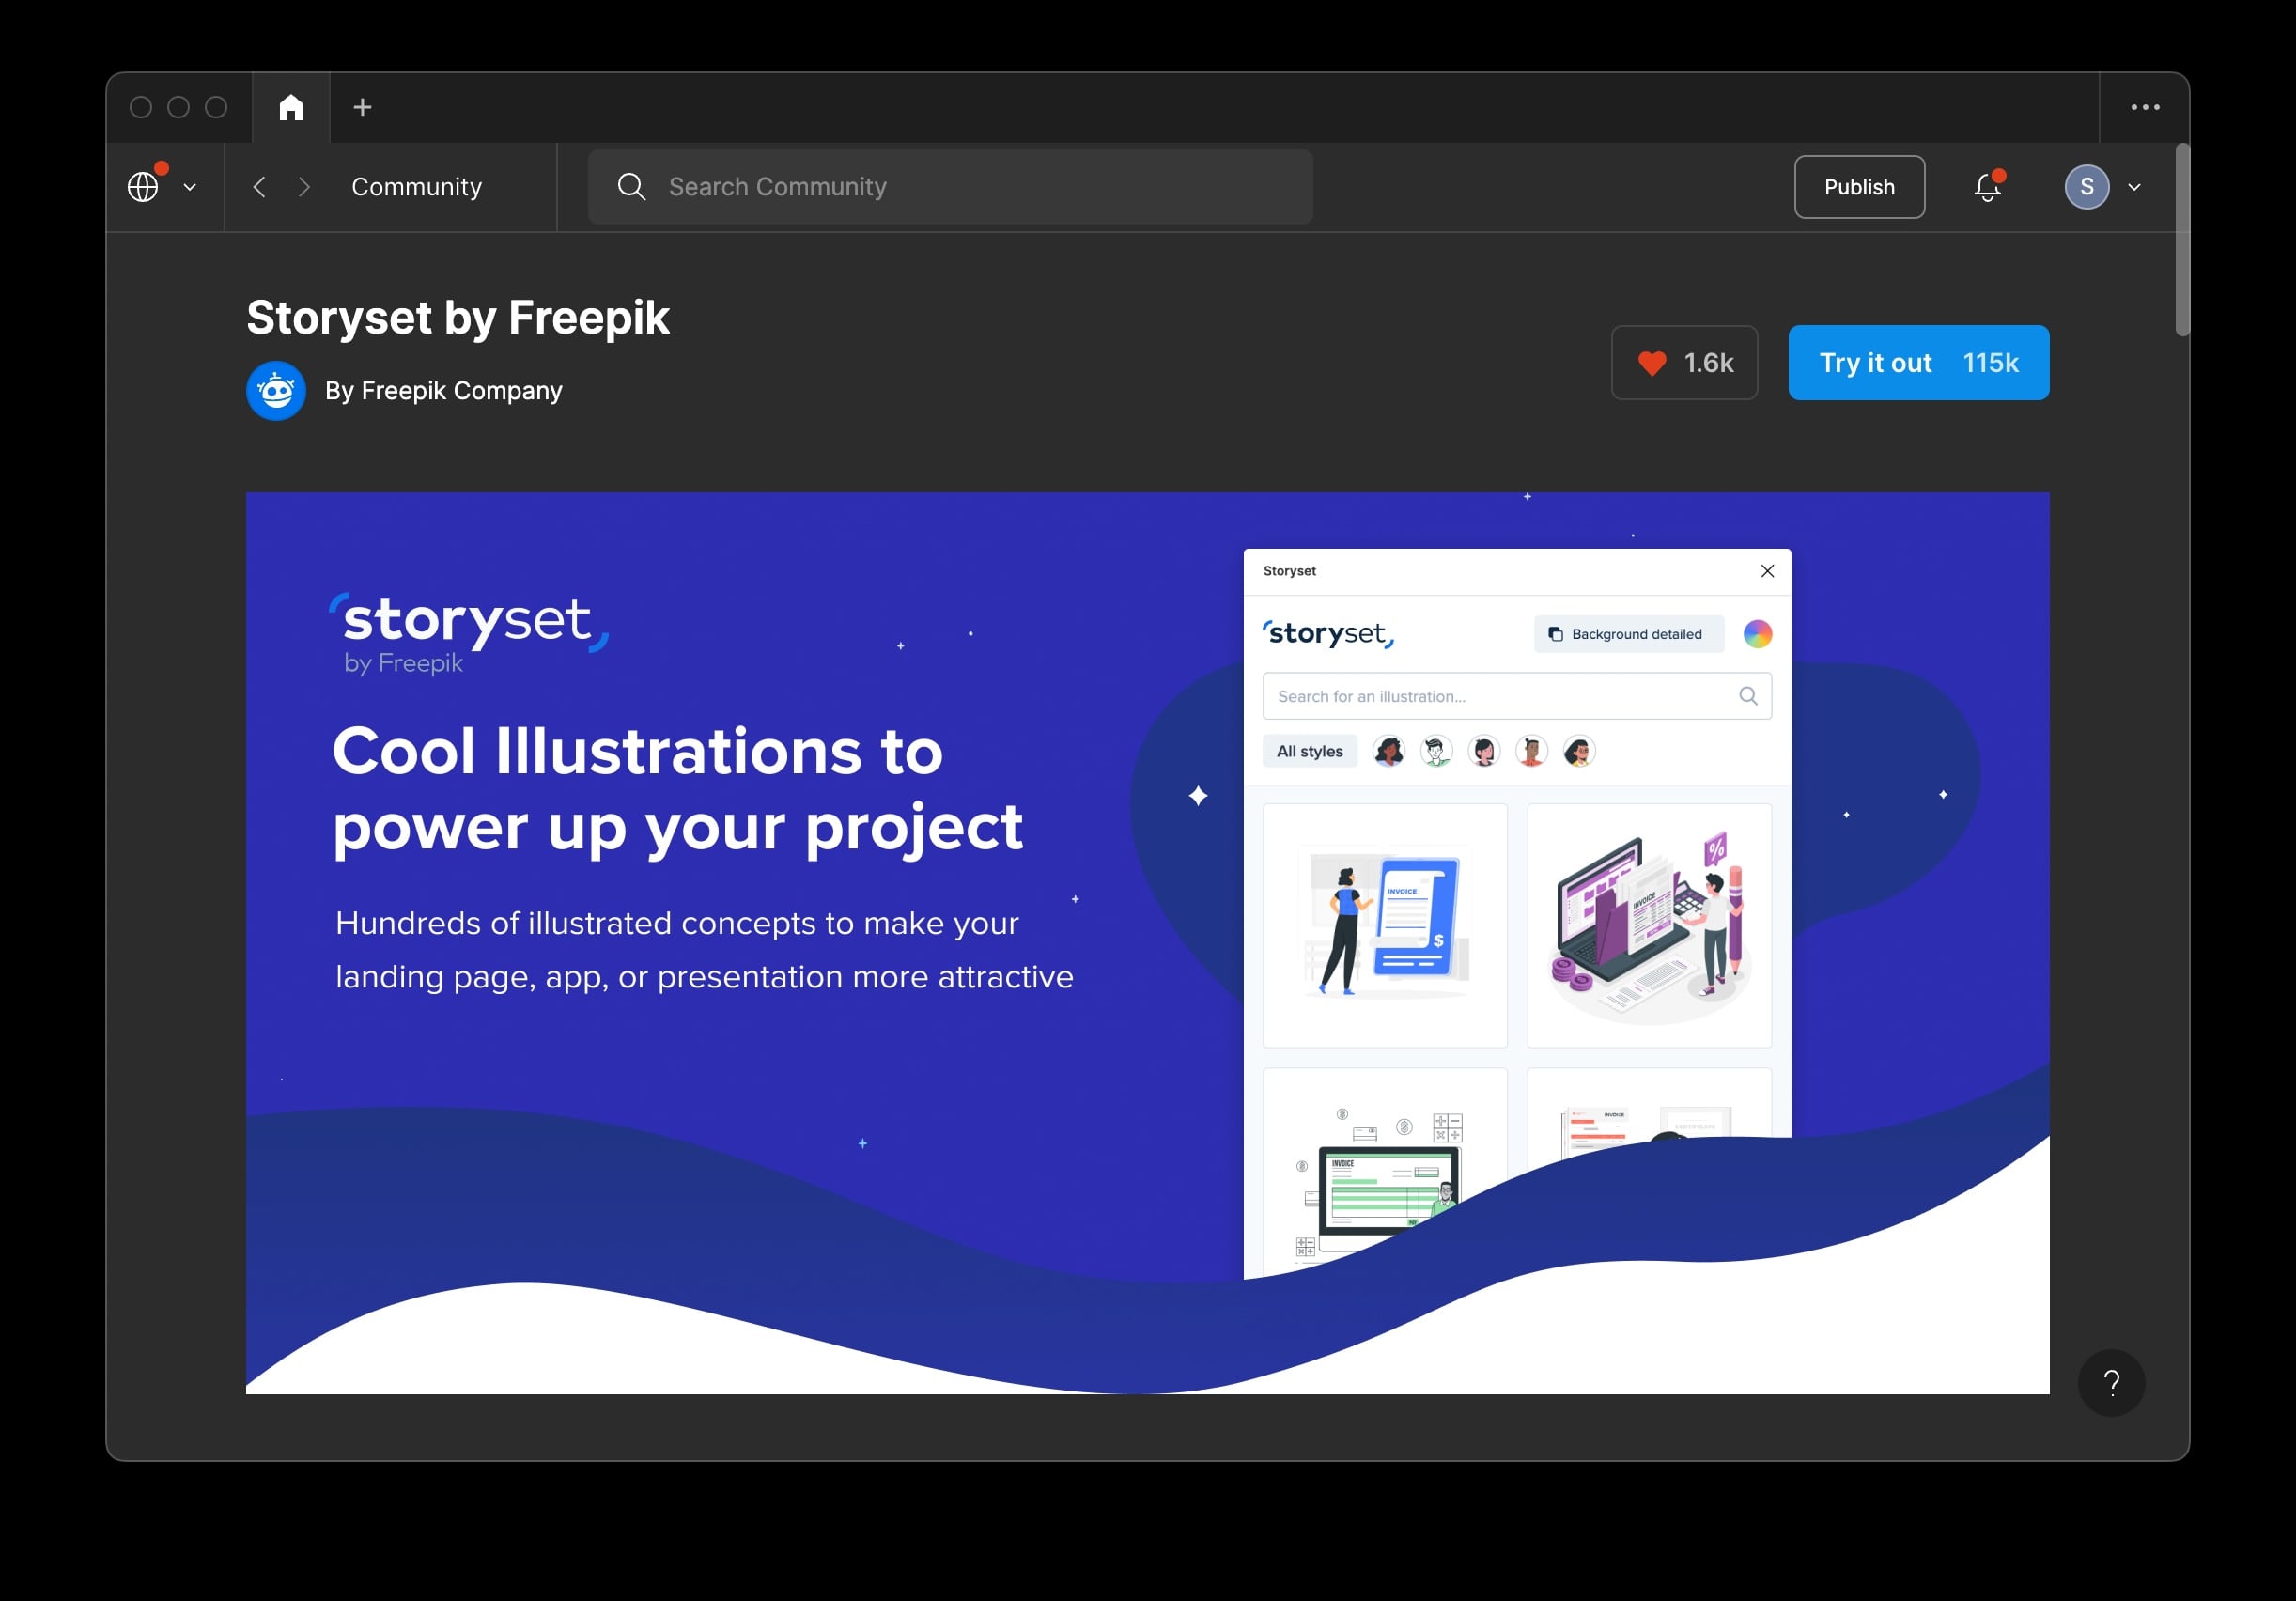Open the Background detailed style selector
This screenshot has height=1601, width=2296.
(1628, 634)
